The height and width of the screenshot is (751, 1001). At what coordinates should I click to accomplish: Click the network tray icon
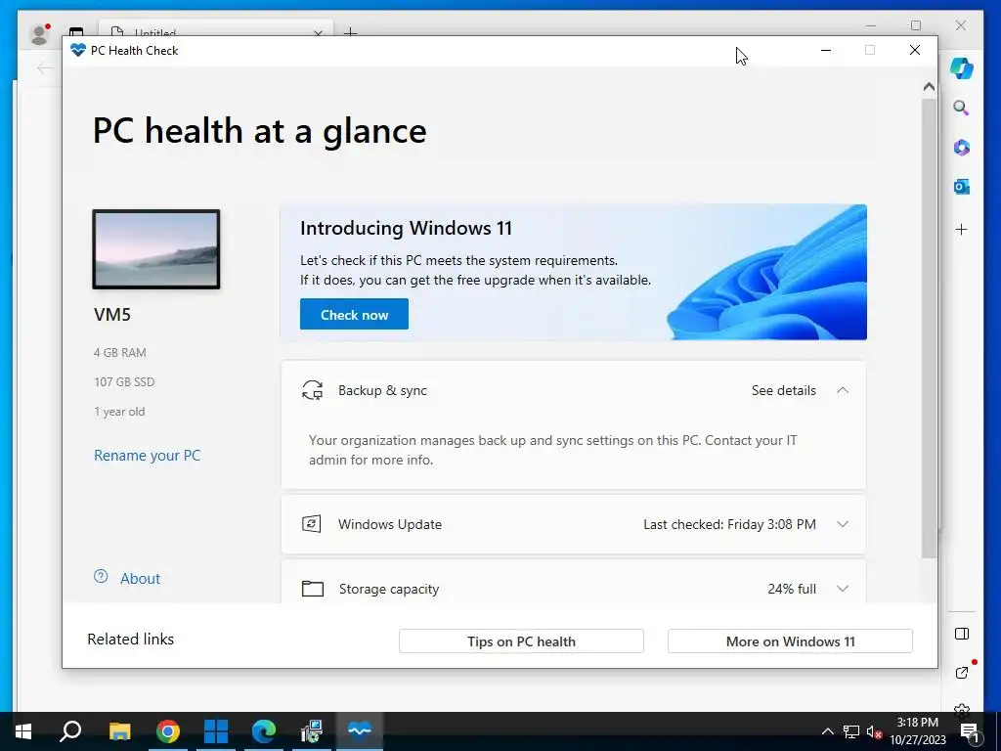click(x=851, y=731)
